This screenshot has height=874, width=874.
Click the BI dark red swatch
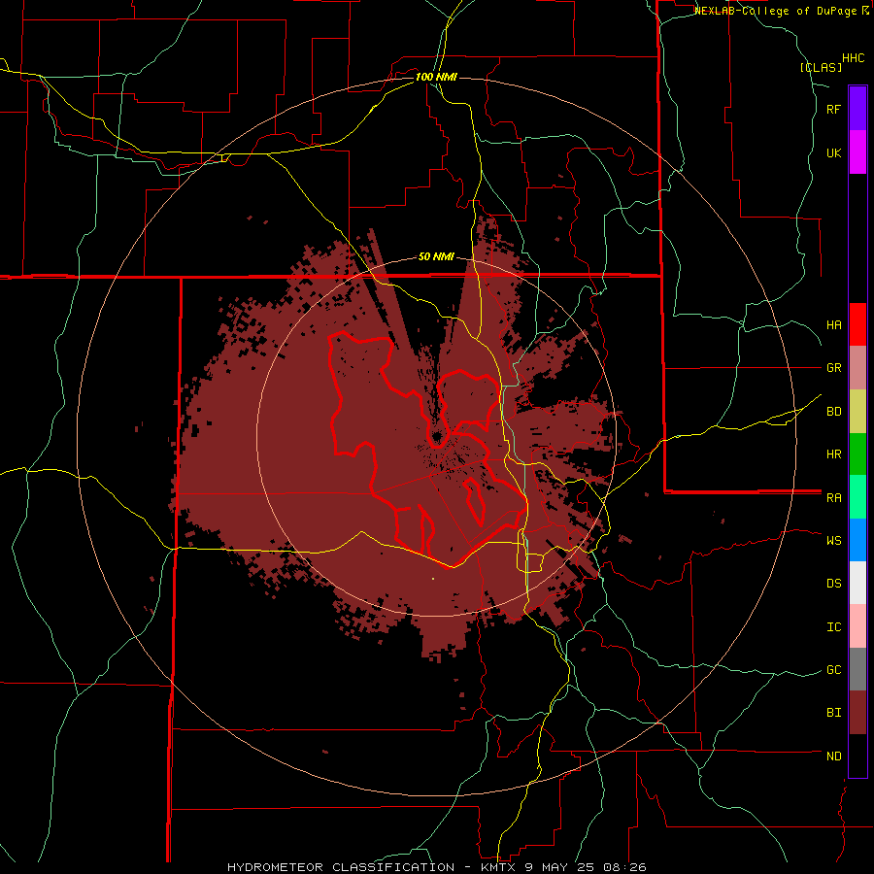tap(857, 713)
